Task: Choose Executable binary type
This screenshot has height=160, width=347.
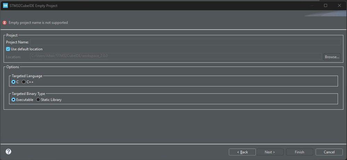Action: click(x=13, y=100)
